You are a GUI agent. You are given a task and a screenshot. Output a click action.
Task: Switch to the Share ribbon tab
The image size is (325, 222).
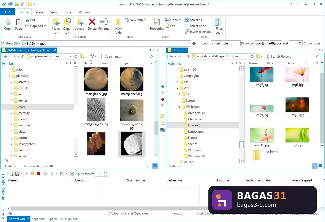point(39,12)
